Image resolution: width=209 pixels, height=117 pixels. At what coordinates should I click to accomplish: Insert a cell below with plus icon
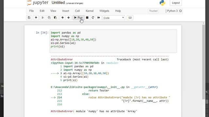36,18
